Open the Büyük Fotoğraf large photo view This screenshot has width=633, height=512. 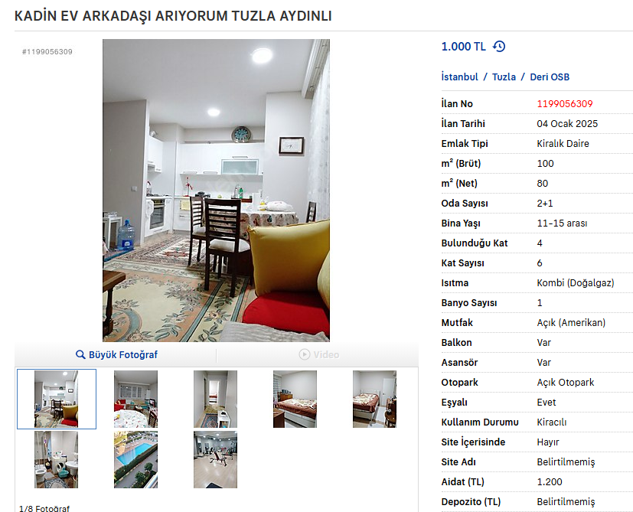[x=116, y=354]
